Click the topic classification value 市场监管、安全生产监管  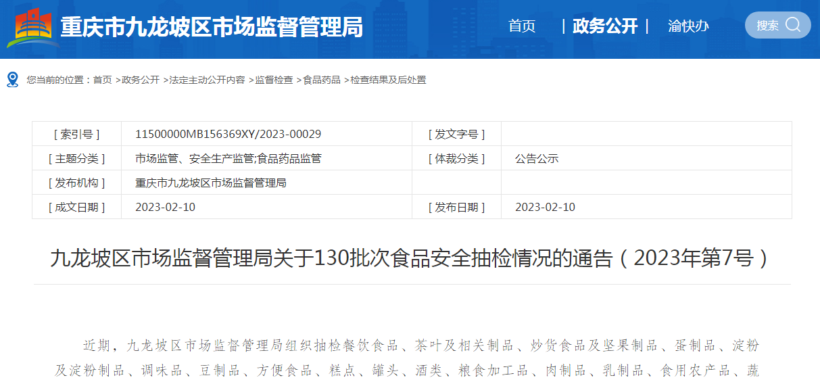[228, 159]
